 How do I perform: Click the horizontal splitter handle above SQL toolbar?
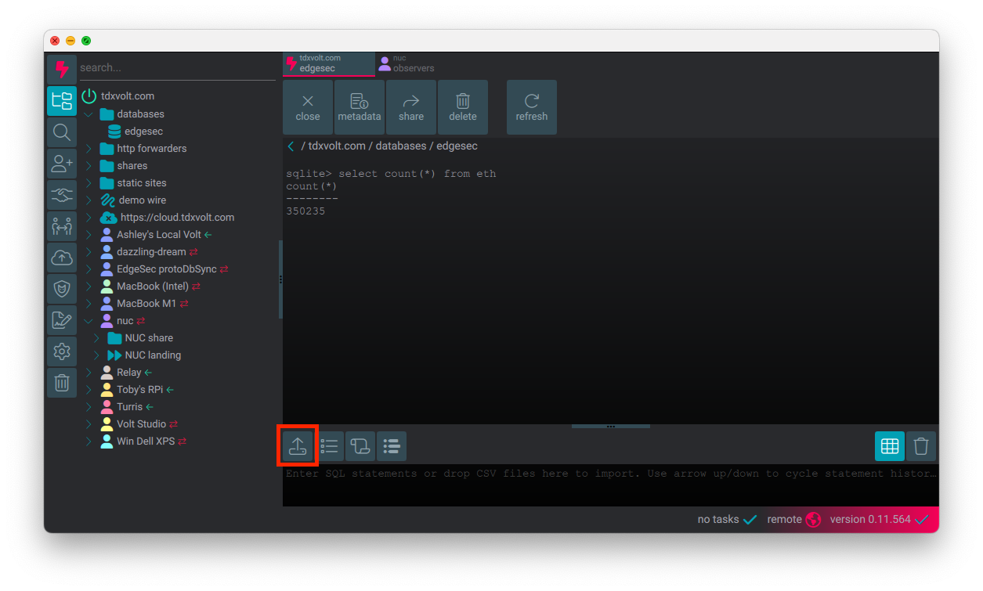click(611, 427)
